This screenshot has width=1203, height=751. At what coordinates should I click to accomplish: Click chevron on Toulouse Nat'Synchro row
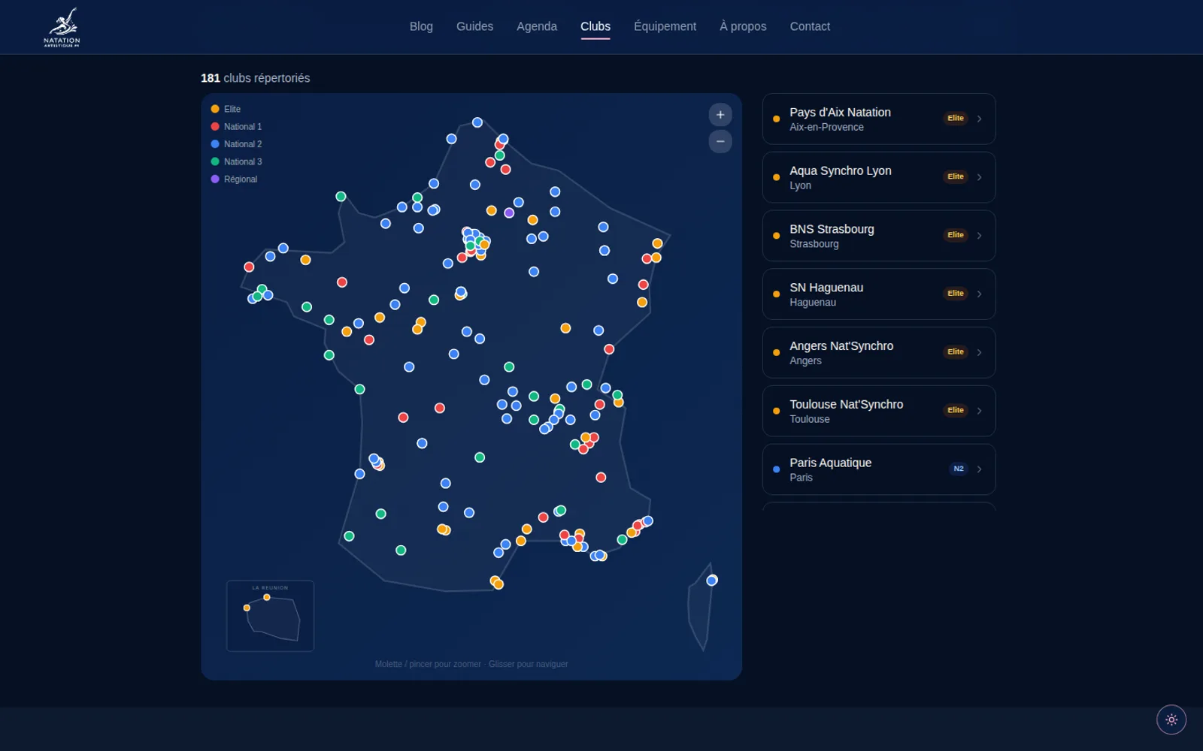point(979,411)
